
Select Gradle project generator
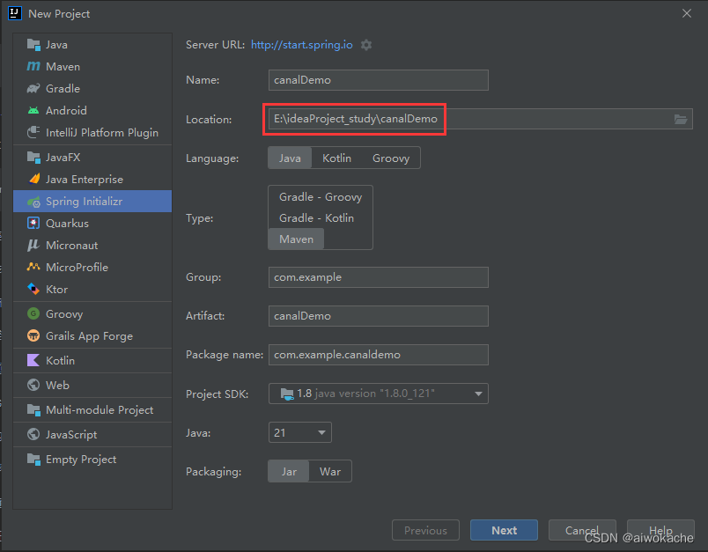pyautogui.click(x=92, y=88)
